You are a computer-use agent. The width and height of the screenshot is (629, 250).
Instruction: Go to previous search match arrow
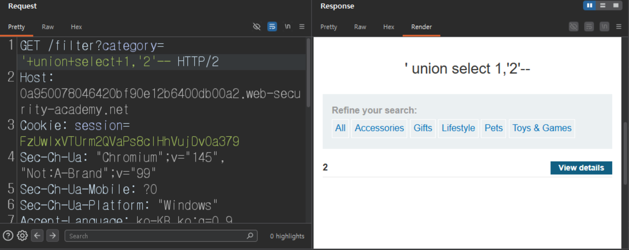click(37, 236)
